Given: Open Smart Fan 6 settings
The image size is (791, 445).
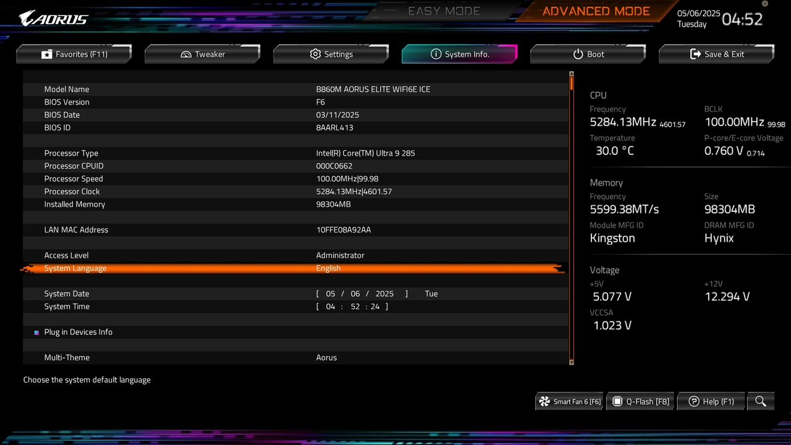Looking at the screenshot, I should [568, 401].
